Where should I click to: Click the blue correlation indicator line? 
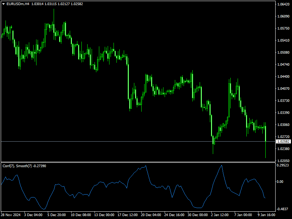tap(133, 187)
